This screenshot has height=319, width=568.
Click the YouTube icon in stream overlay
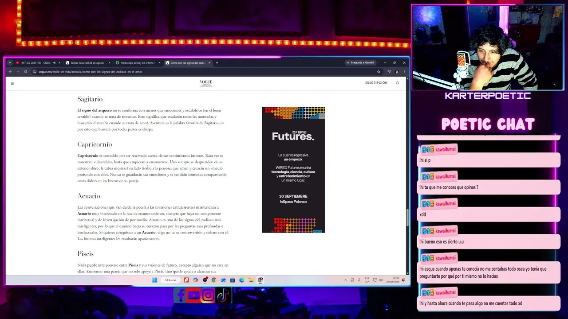194,295
